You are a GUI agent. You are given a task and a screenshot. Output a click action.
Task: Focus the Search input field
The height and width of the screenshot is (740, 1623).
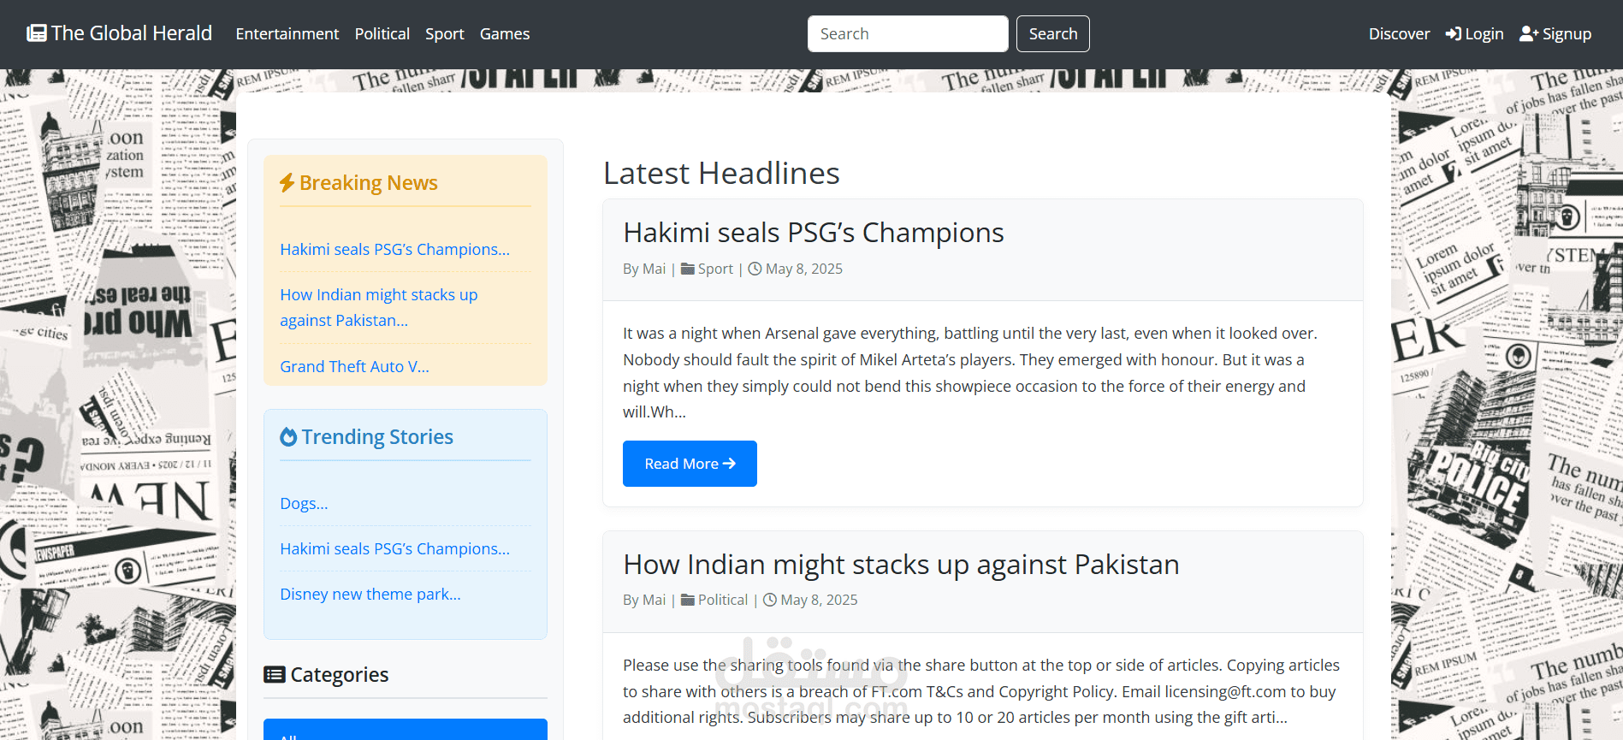click(x=908, y=33)
